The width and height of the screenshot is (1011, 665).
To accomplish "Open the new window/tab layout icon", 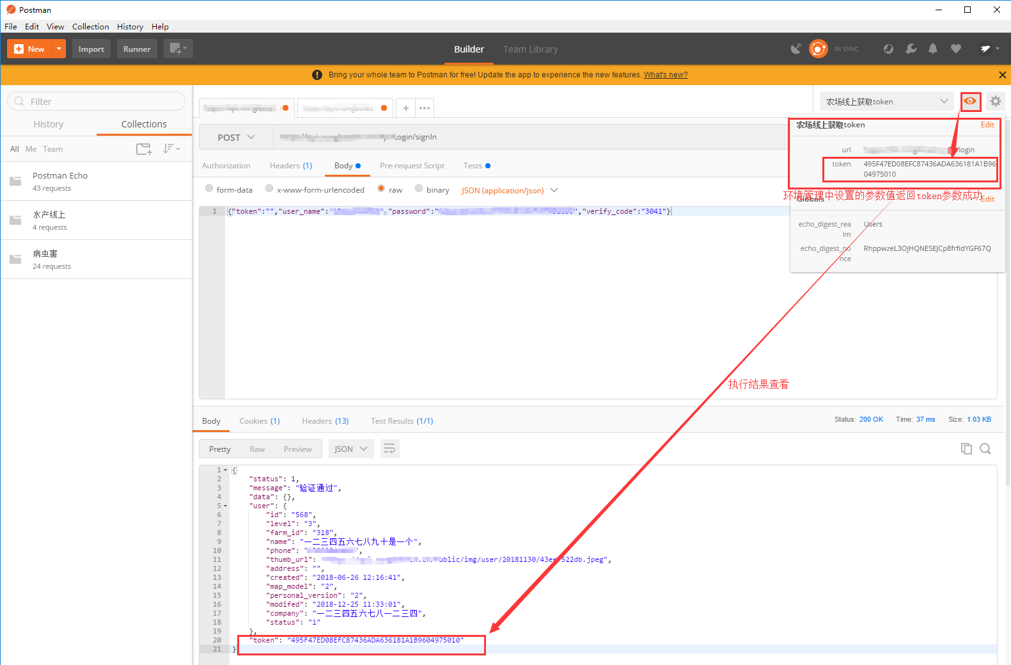I will (x=178, y=49).
